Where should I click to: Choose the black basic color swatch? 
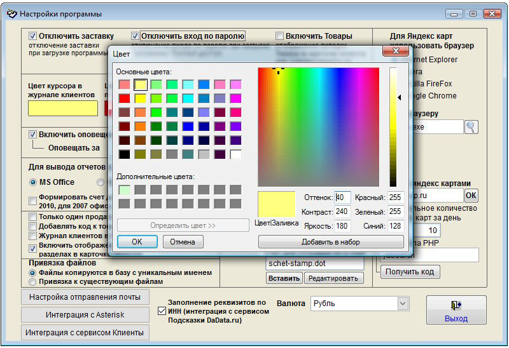[x=125, y=154]
